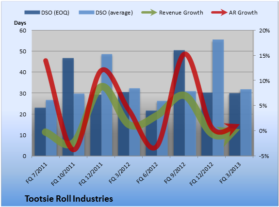Click the '10%' value on the right axis

coord(264,81)
